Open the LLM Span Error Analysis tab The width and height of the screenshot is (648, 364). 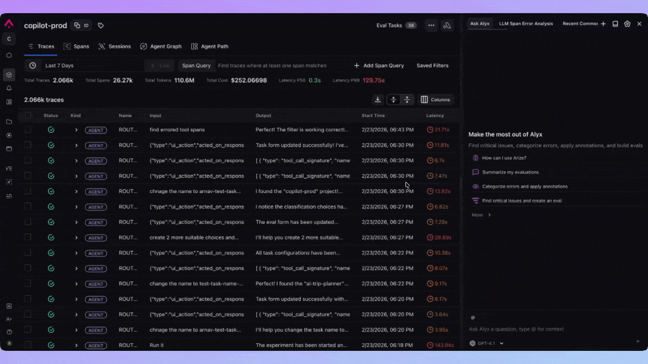[x=526, y=24]
